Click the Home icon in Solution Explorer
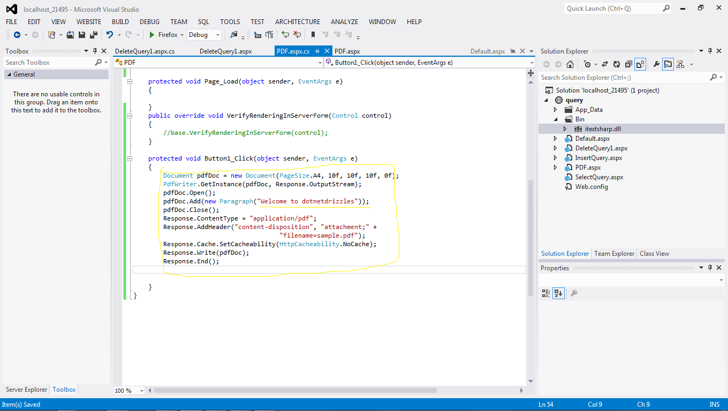 (x=571, y=63)
